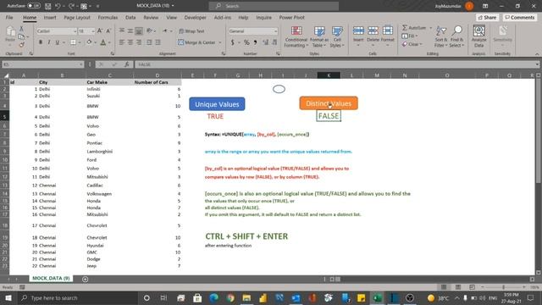Viewport: 542px width, 305px height.
Task: Click the Accounting dollar format icon
Action: point(233,42)
